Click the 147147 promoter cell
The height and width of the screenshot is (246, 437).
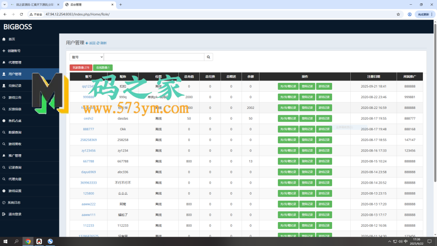point(410,140)
